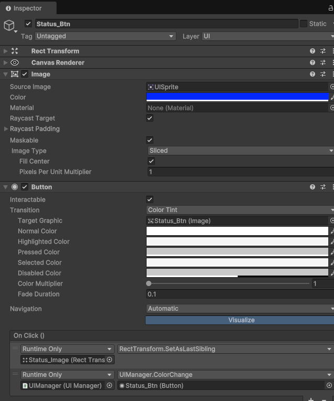Open the Highlighted Color swatch
The height and width of the screenshot is (401, 334).
click(x=237, y=241)
